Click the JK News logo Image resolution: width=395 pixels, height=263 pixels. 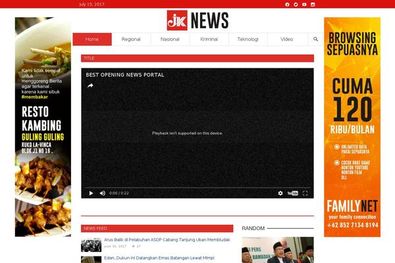(197, 20)
